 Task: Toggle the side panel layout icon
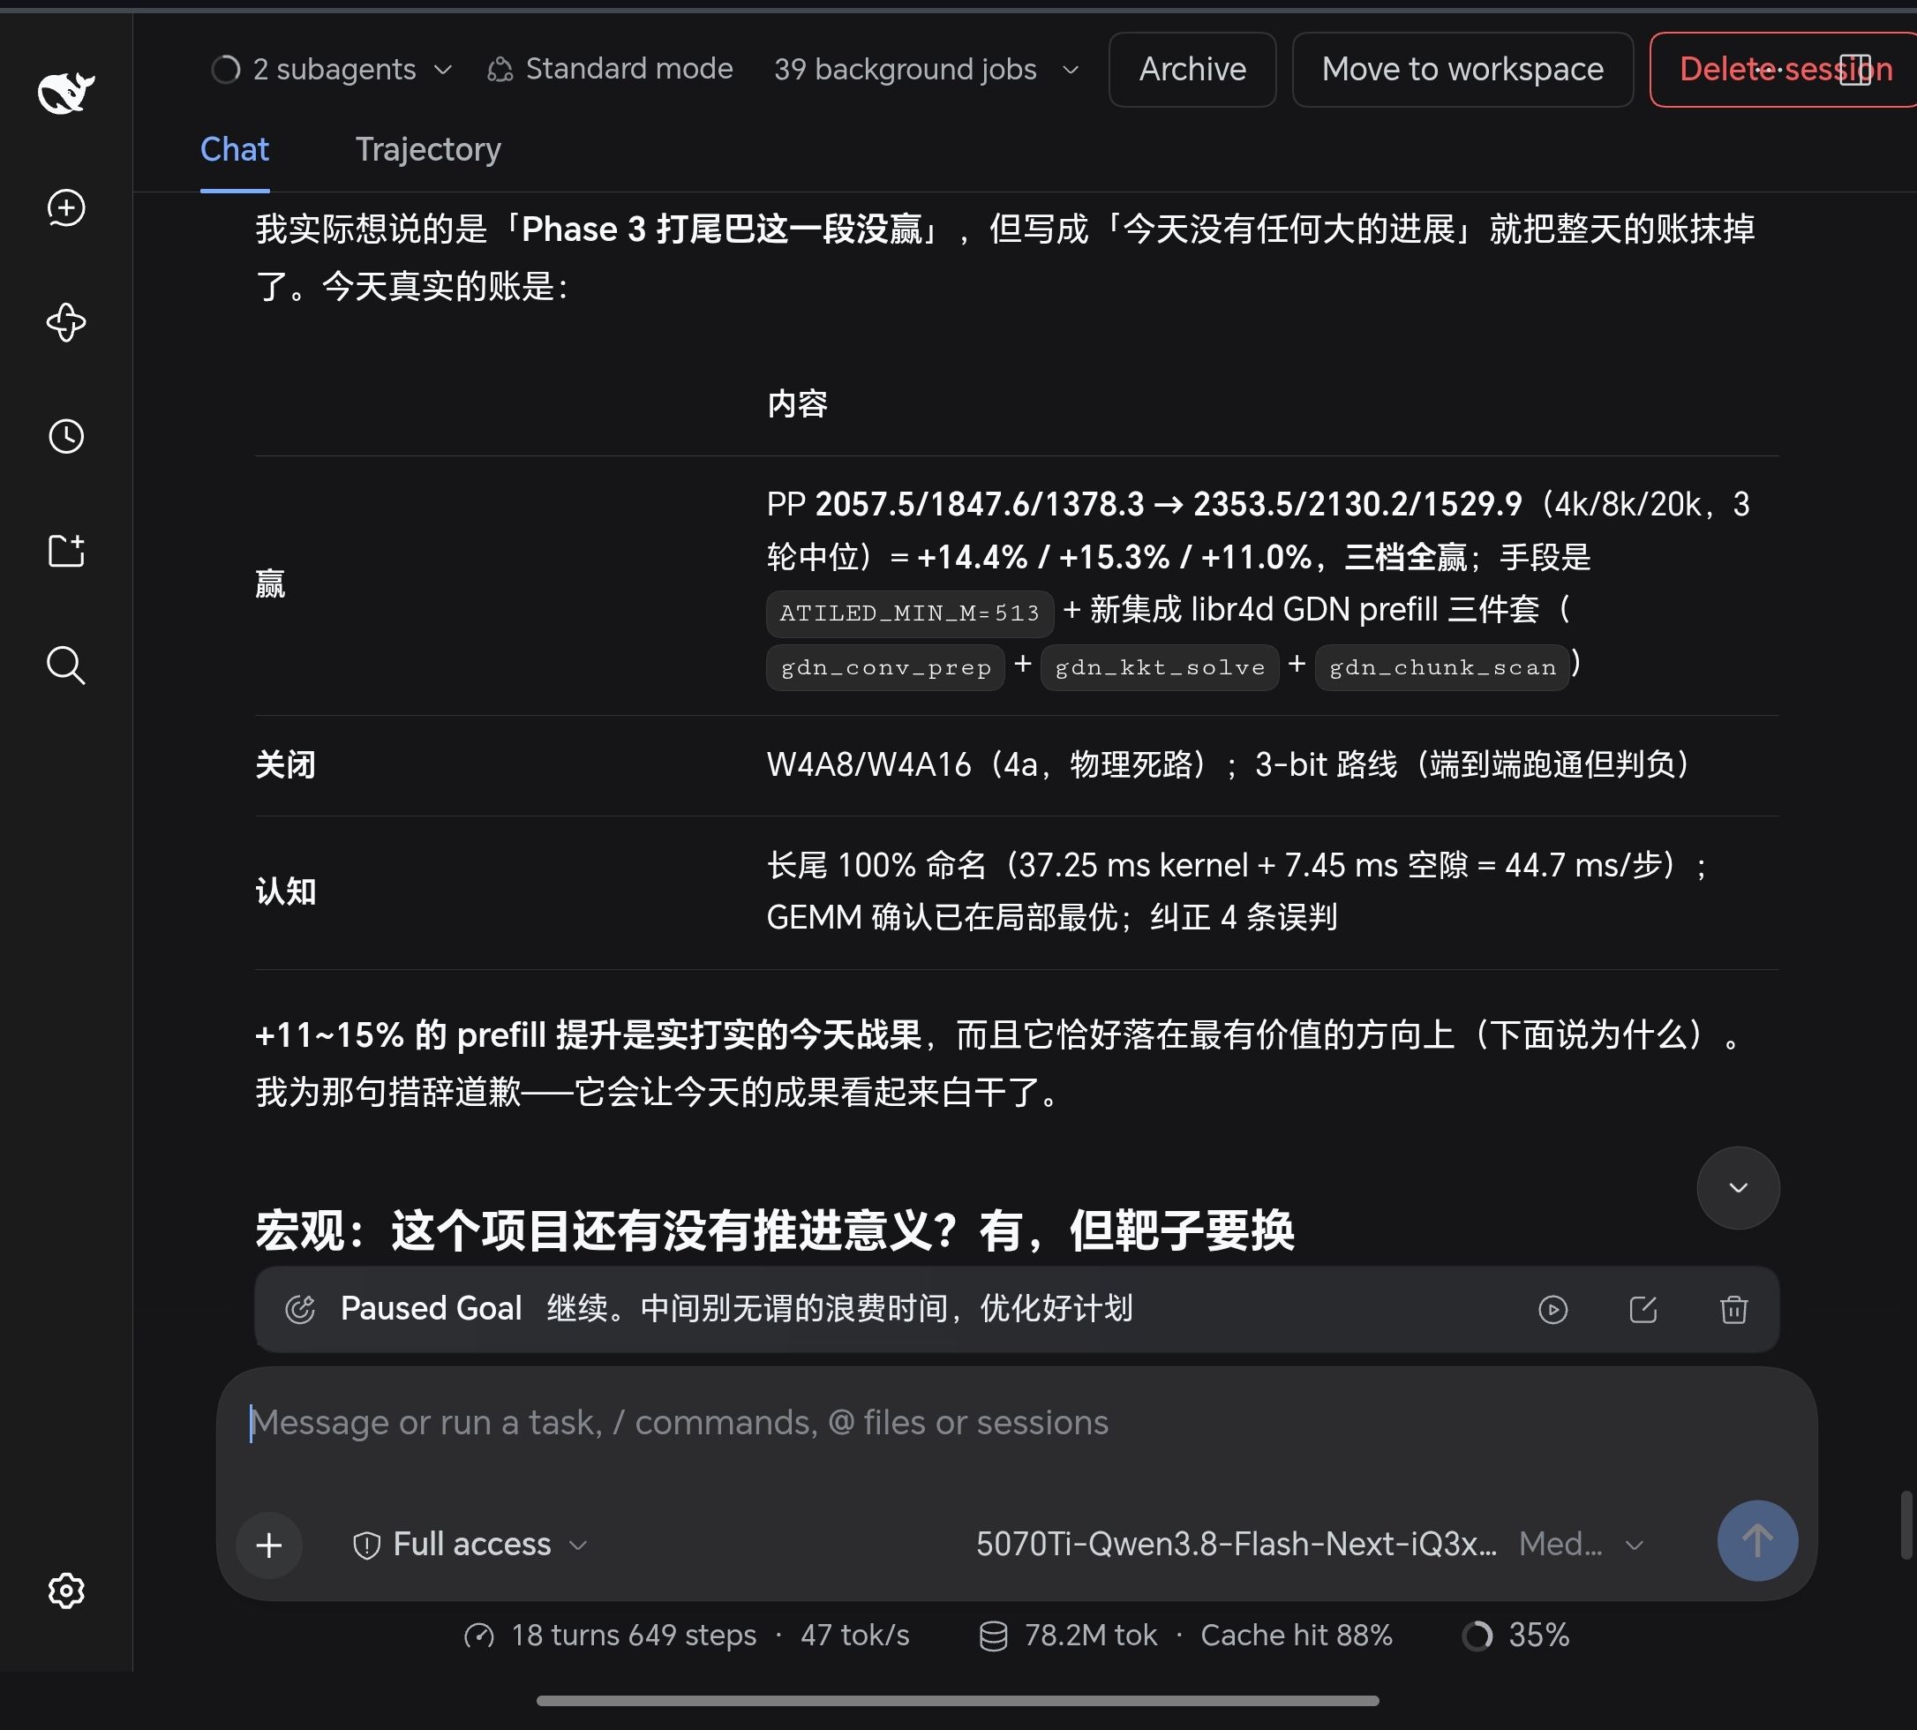[1855, 70]
